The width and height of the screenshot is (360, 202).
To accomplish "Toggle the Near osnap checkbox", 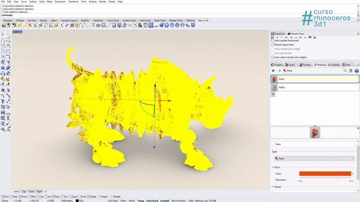I will [11, 196].
